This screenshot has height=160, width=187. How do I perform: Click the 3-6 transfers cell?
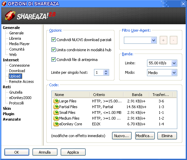[161, 101]
